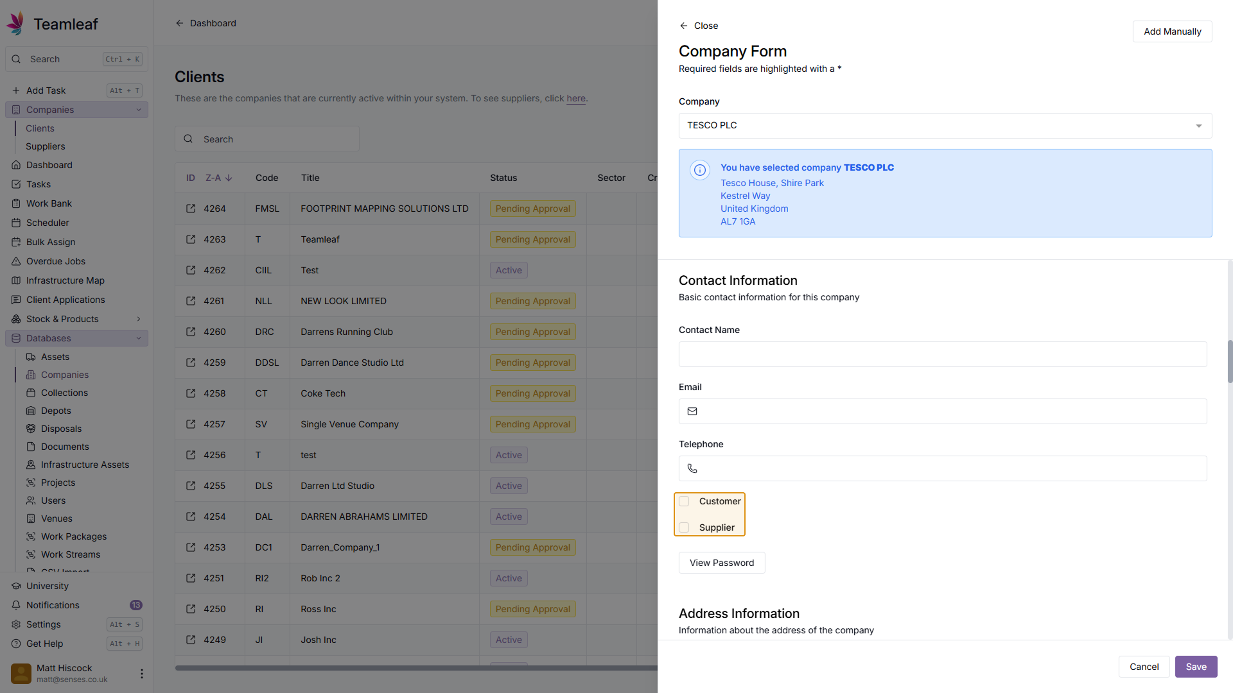Image resolution: width=1233 pixels, height=693 pixels.
Task: Click the Teamleaf logo
Action: 16,24
